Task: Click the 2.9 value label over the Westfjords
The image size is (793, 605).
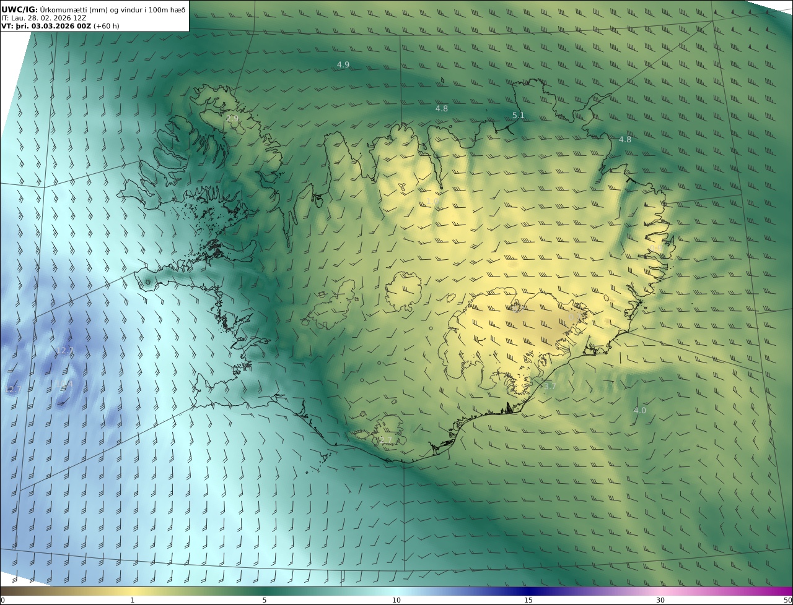Action: coord(232,118)
